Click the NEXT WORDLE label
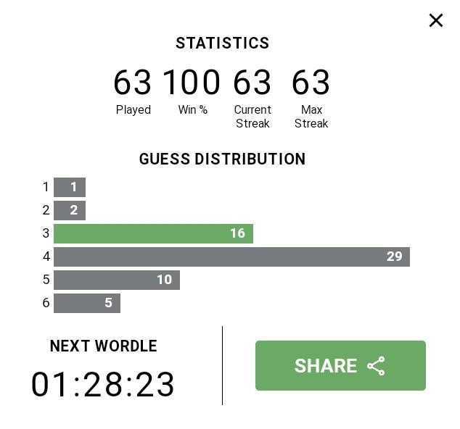 104,346
